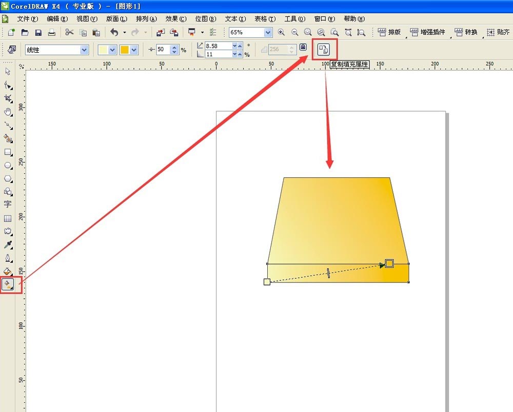Select the Rectangle tool

(8, 152)
